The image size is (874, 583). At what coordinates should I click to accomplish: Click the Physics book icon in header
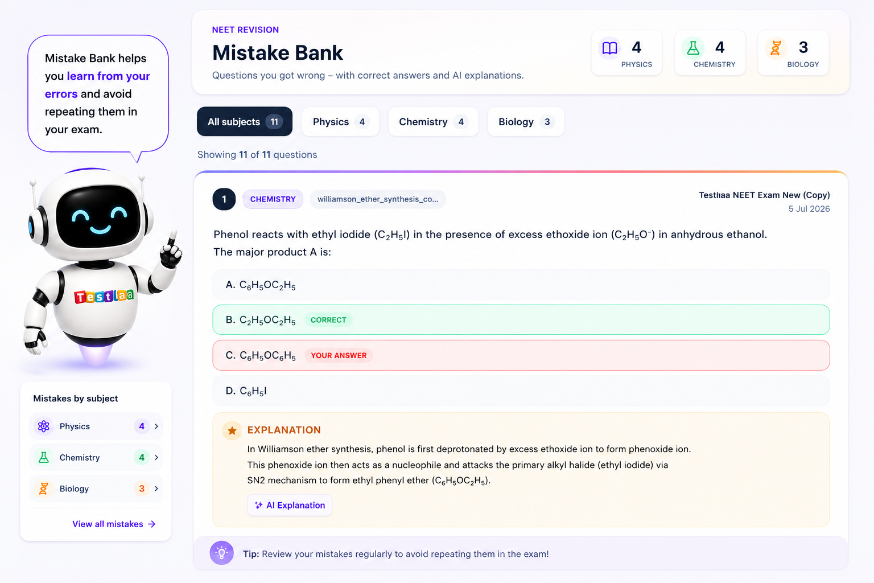609,48
